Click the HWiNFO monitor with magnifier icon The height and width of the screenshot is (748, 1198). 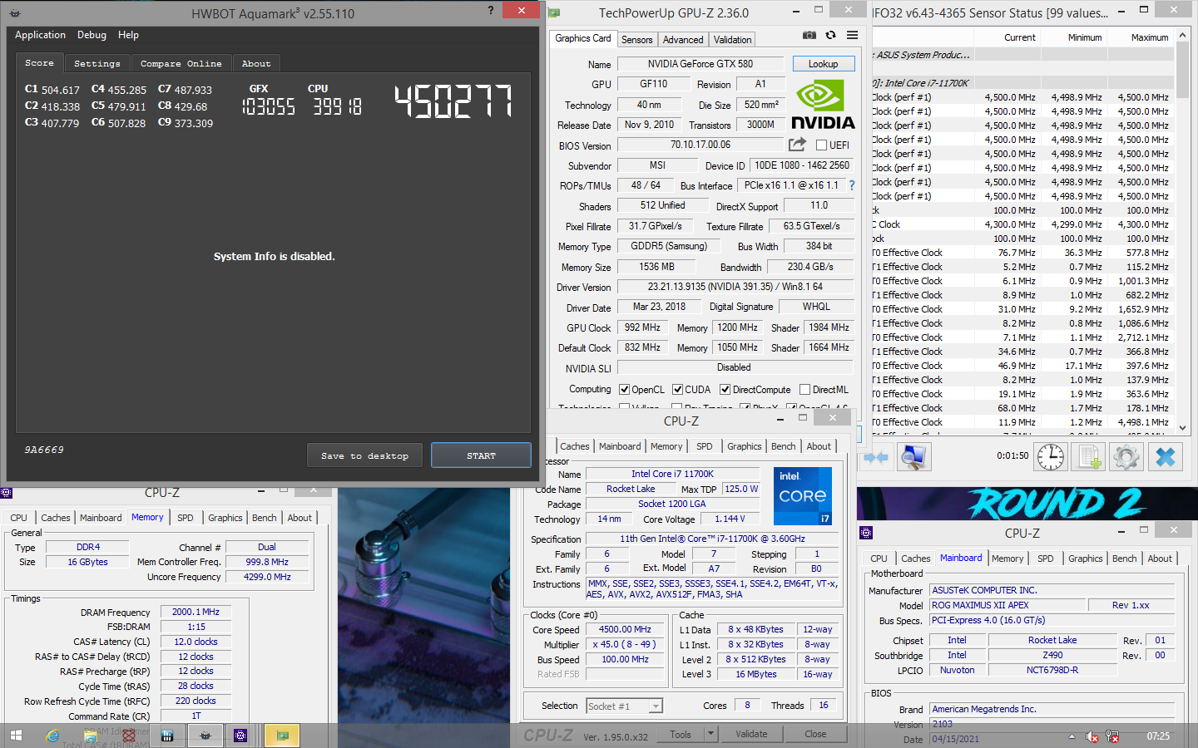(913, 457)
